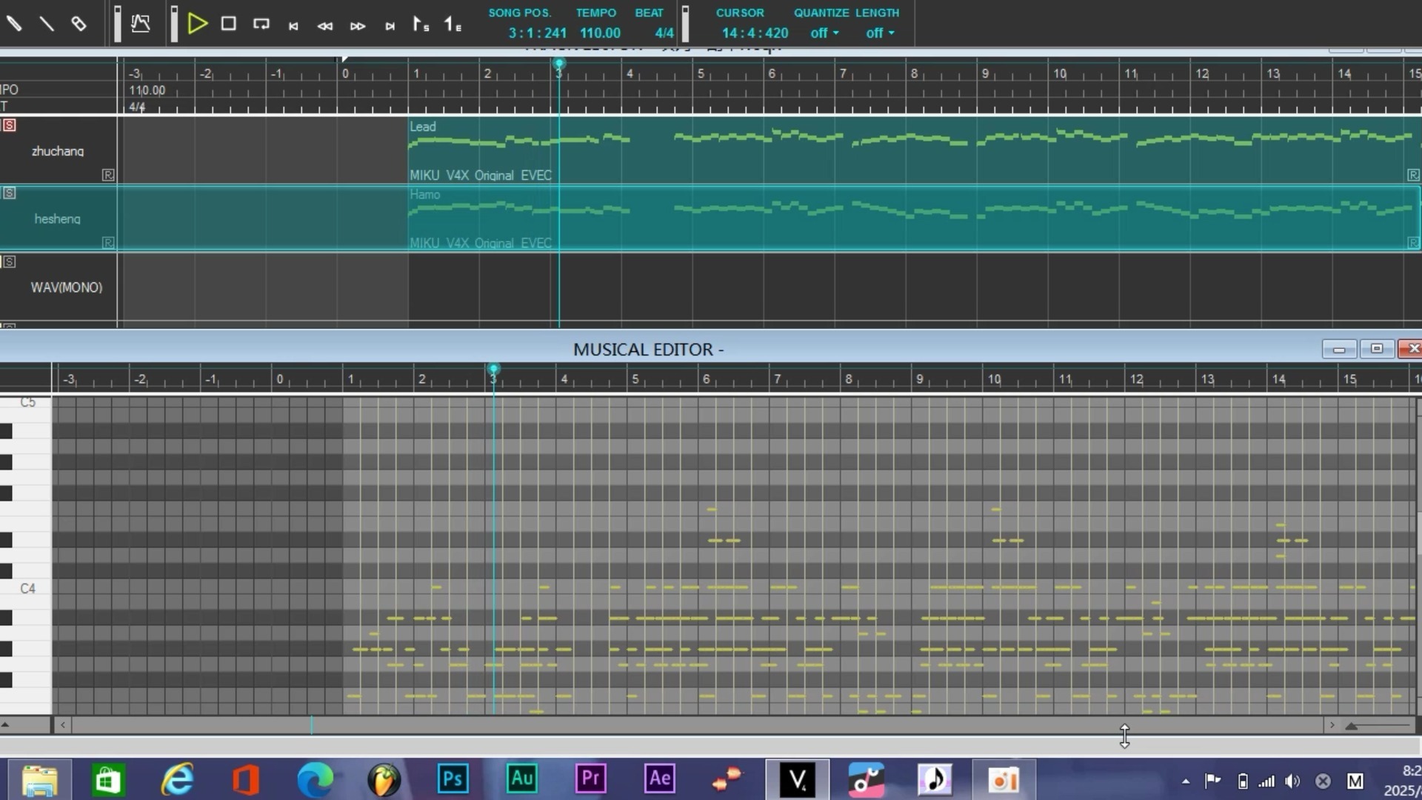Viewport: 1422px width, 800px height.
Task: Select the Line tool
Action: pos(47,24)
